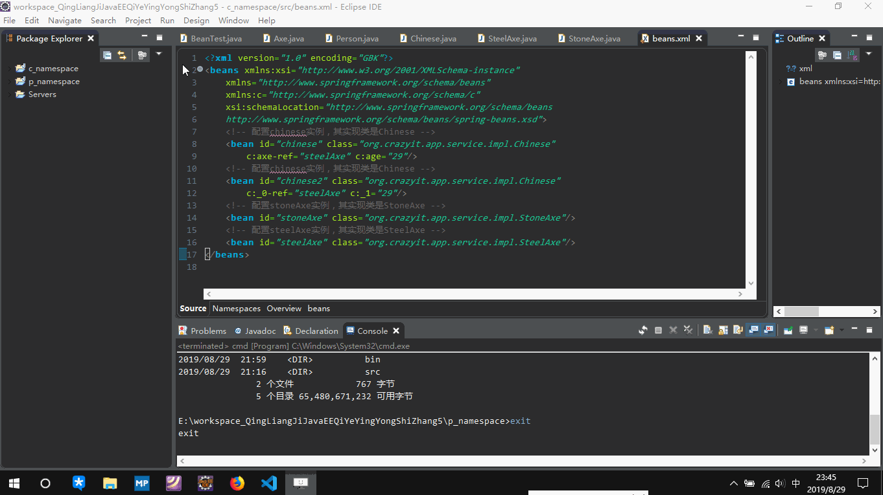Switch to Source view of beans.xml
The image size is (883, 495).
pos(193,309)
